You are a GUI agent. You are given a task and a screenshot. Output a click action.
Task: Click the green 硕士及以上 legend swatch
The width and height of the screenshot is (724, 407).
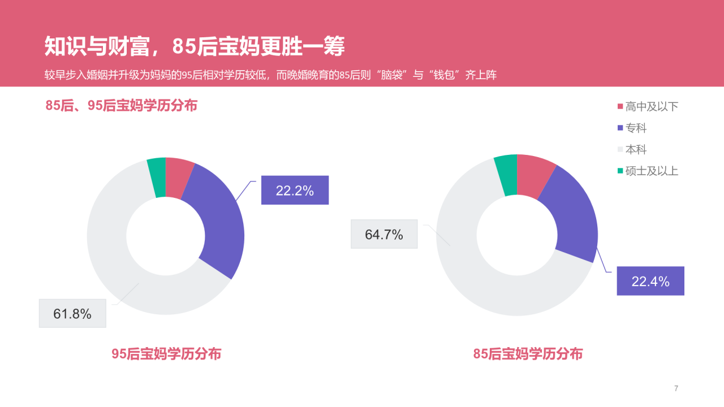click(x=620, y=171)
